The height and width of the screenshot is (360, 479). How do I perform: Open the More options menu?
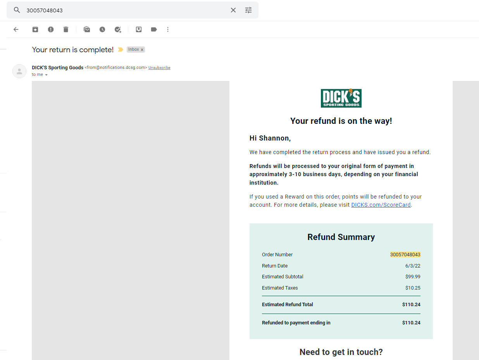pos(168,29)
